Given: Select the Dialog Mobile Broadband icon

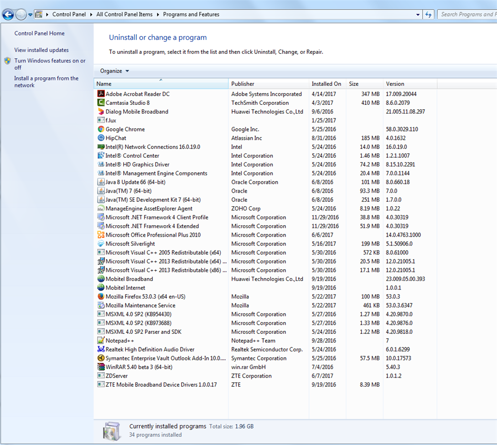Looking at the screenshot, I should [101, 111].
